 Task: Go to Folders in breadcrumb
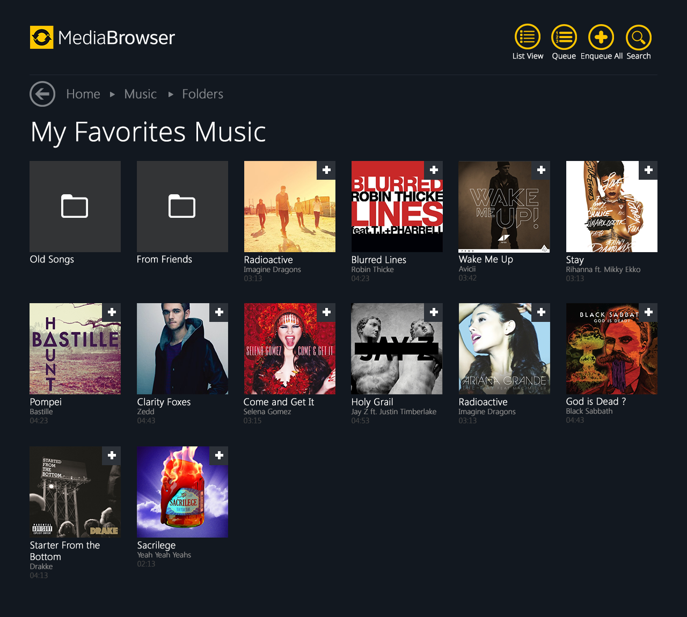[x=202, y=94]
